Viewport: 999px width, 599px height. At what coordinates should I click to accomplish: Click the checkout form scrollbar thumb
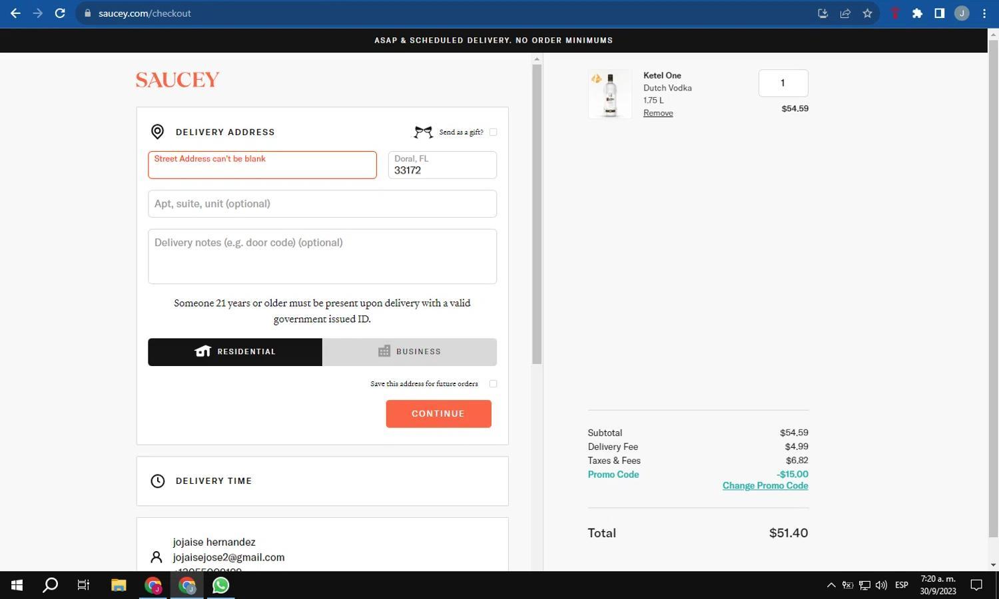(x=537, y=214)
